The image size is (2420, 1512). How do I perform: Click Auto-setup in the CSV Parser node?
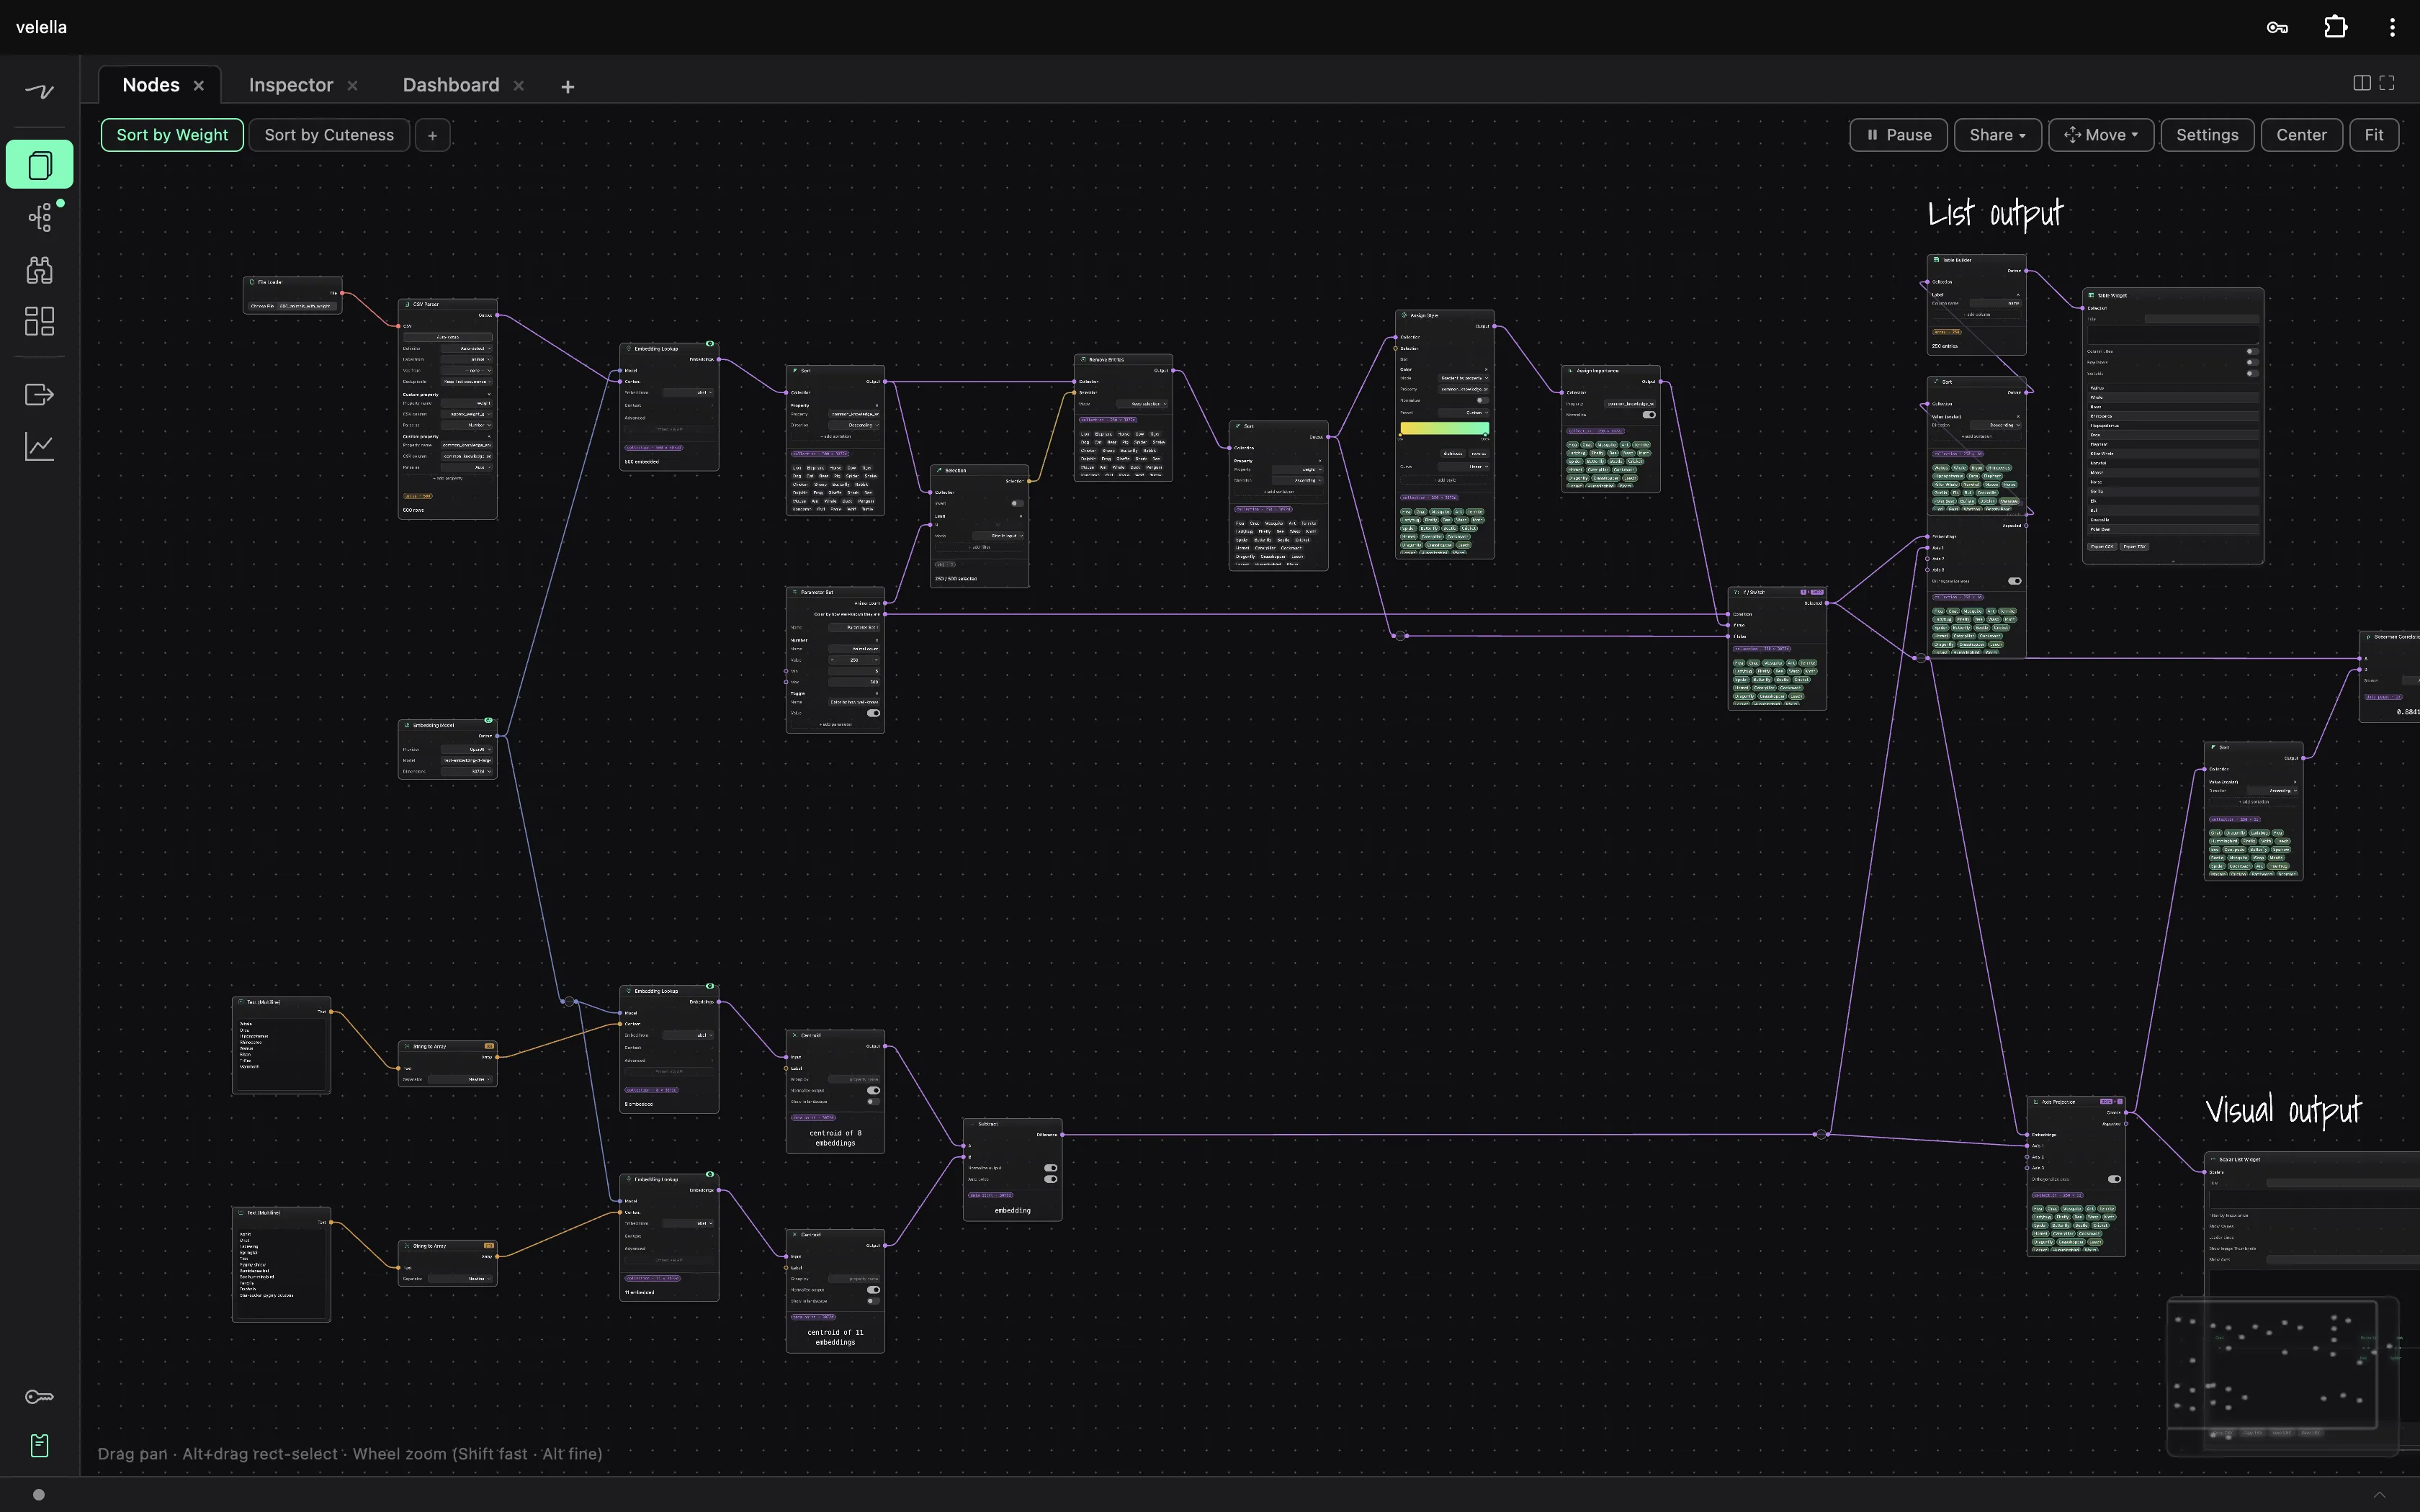click(x=447, y=337)
